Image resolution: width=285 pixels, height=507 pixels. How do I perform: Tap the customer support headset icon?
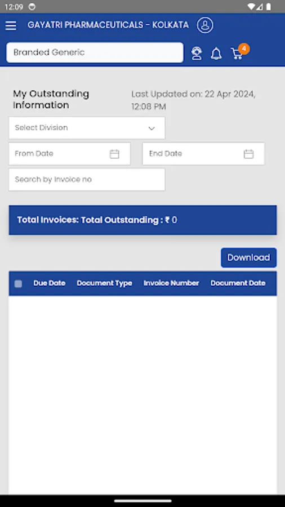click(x=197, y=53)
